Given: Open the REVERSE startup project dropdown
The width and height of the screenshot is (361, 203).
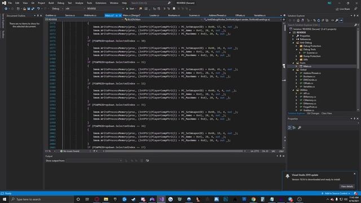Looking at the screenshot, I should click(x=105, y=9).
